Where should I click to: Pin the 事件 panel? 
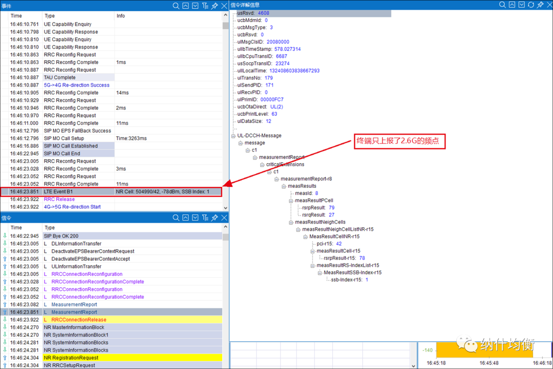click(215, 6)
